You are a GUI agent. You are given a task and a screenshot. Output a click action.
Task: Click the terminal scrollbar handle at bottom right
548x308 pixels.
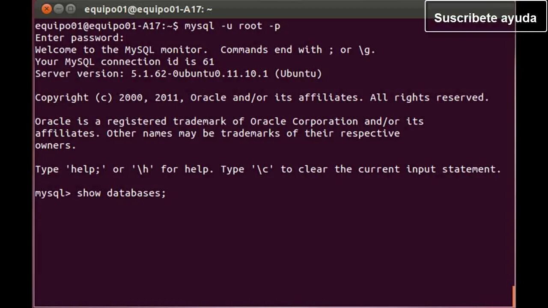(513, 296)
